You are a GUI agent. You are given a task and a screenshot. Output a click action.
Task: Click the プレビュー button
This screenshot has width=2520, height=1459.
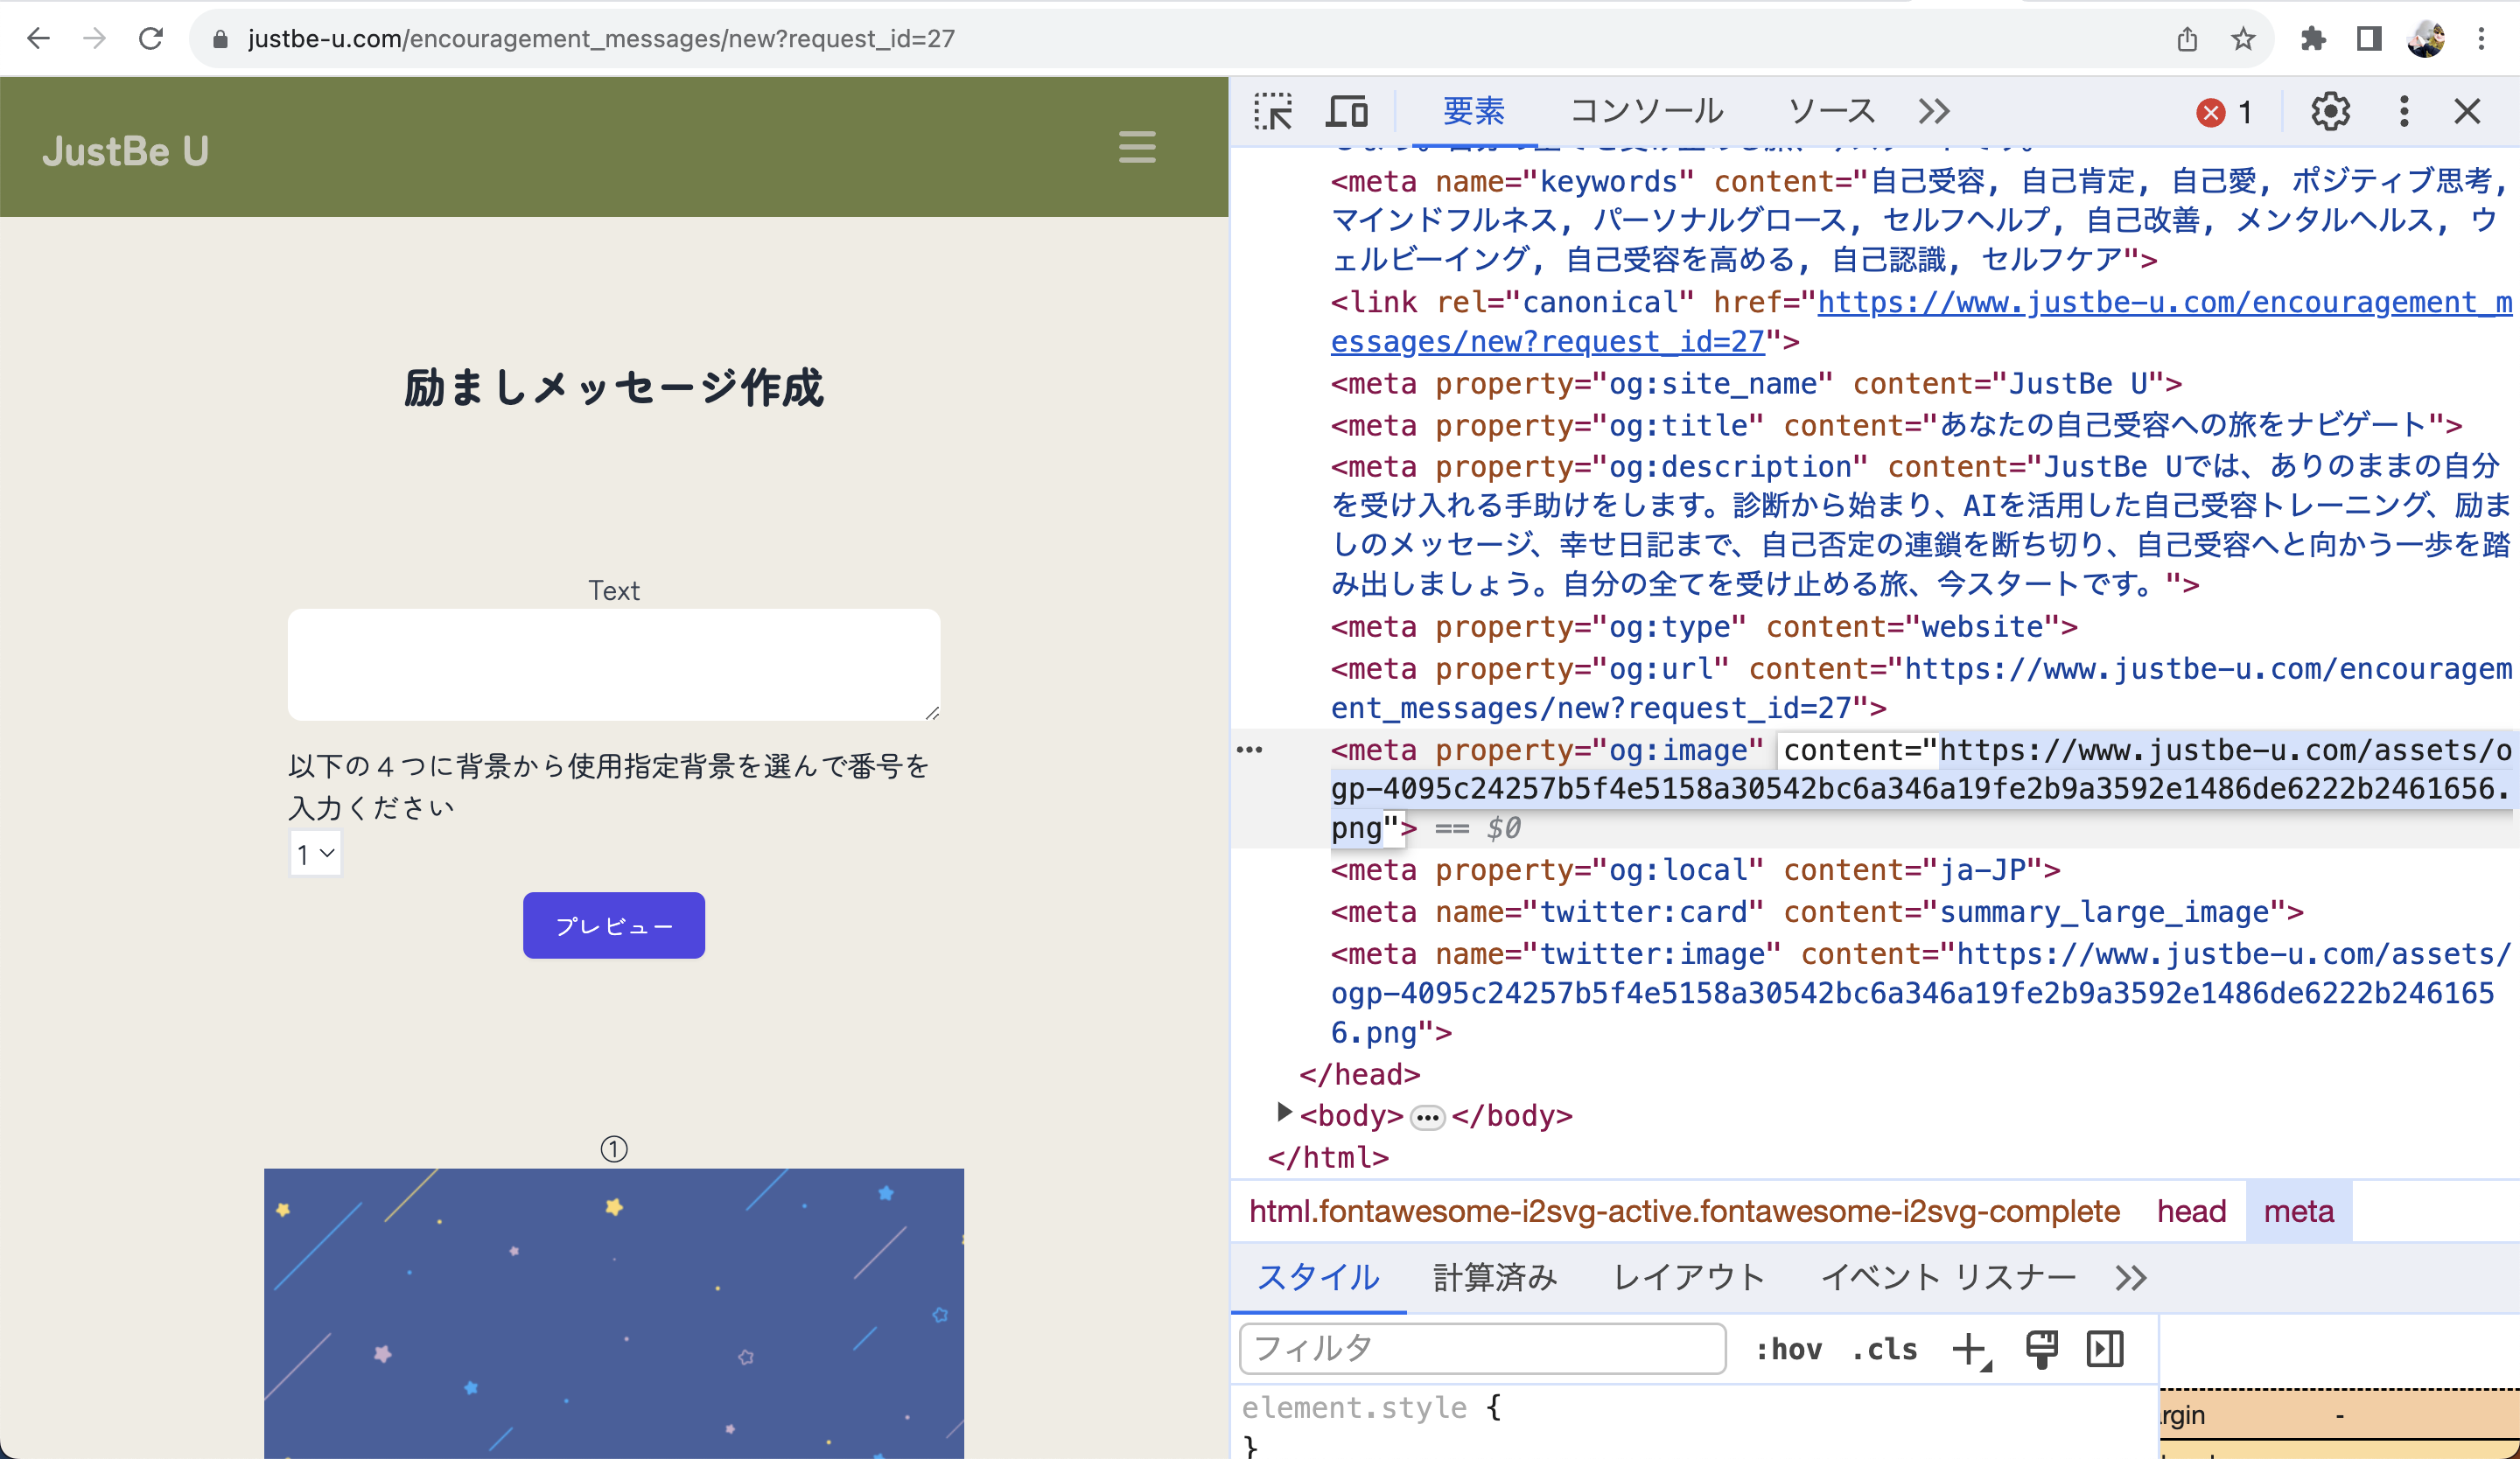[x=614, y=925]
